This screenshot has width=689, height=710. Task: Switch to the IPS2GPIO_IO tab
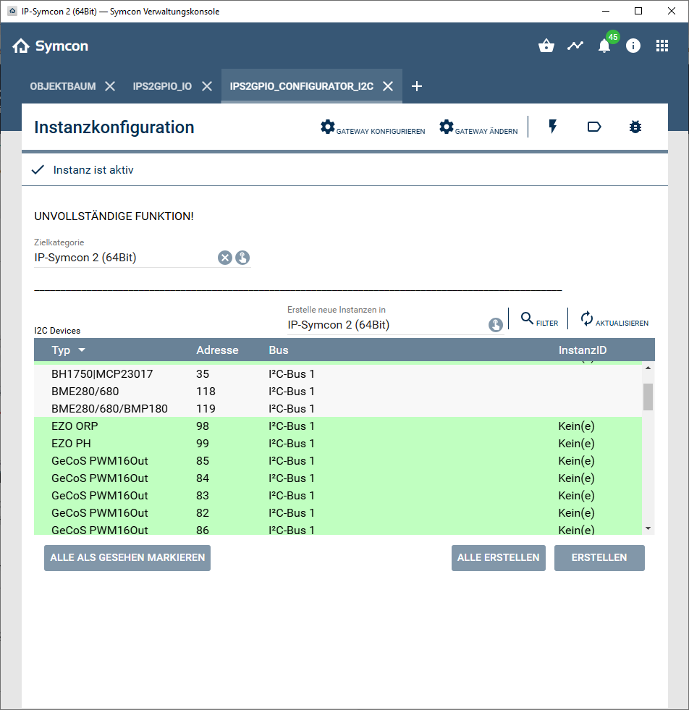pos(162,86)
